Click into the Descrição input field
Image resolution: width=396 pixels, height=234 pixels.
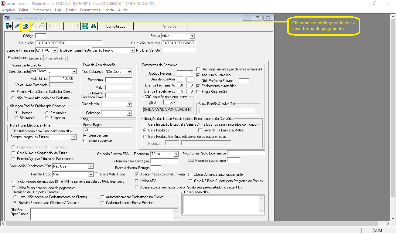point(69,43)
